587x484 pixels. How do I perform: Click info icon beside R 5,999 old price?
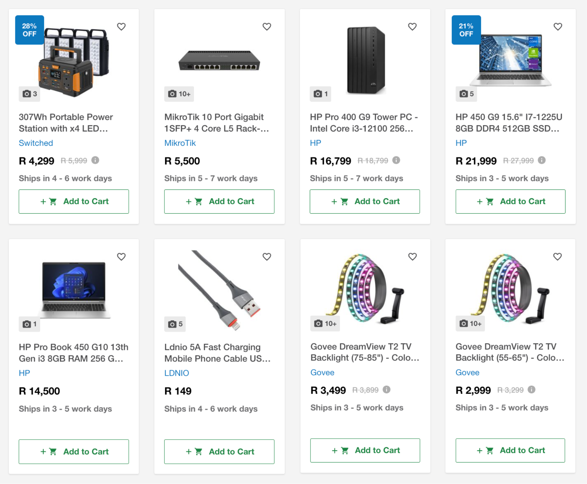(95, 160)
